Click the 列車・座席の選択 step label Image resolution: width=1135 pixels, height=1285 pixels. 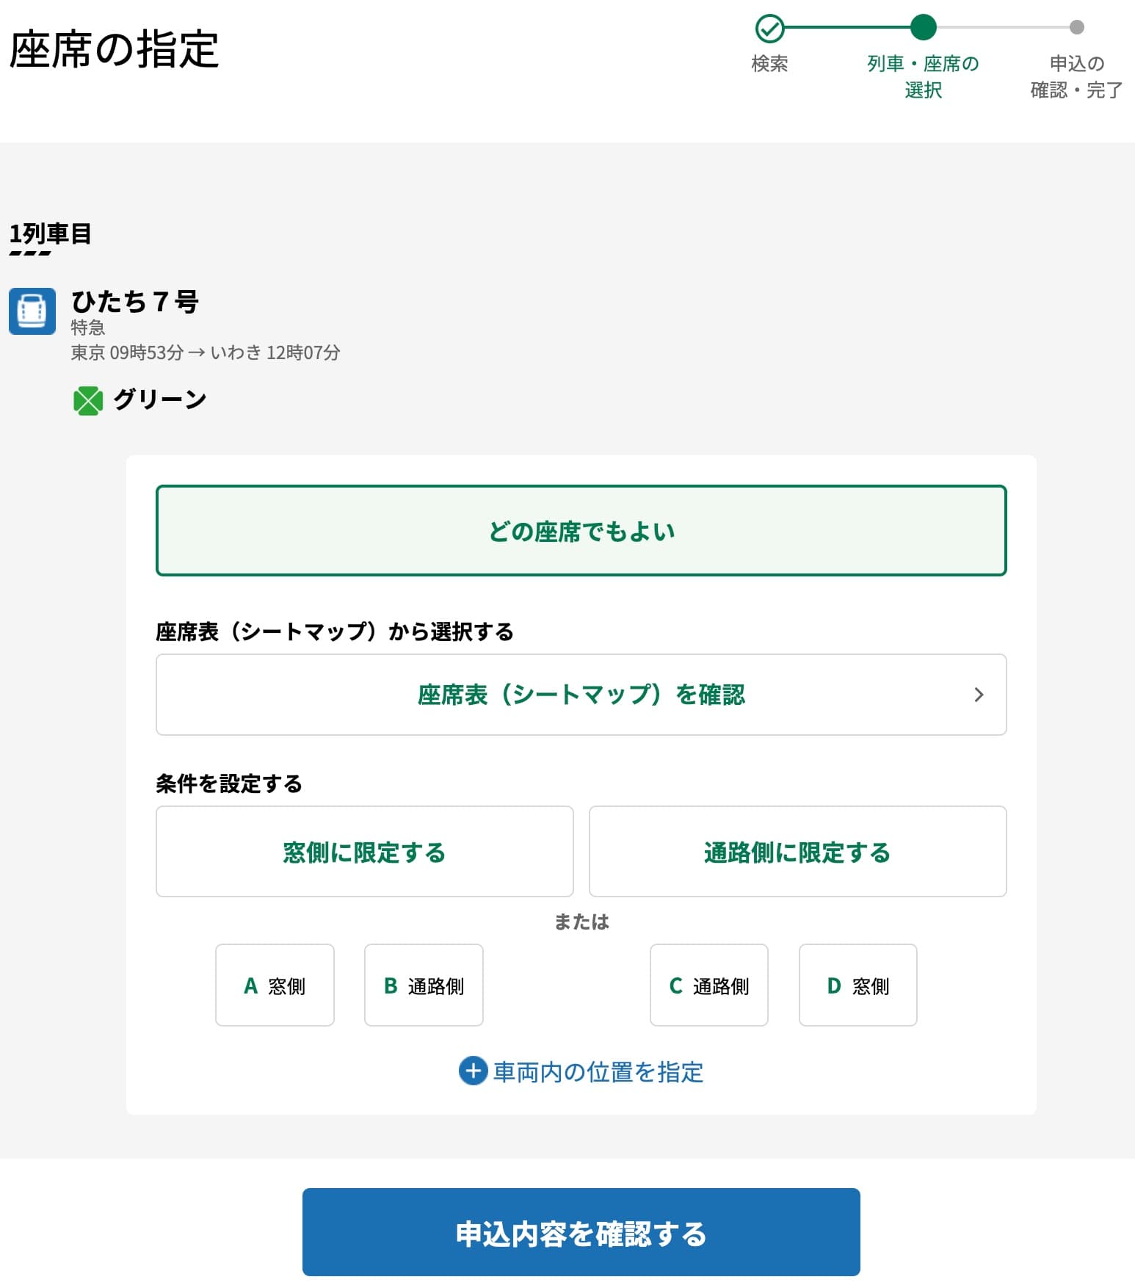pyautogui.click(x=923, y=76)
